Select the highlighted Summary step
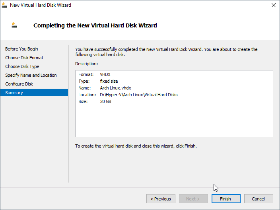Screen dimensions: 280x210 tap(14, 93)
